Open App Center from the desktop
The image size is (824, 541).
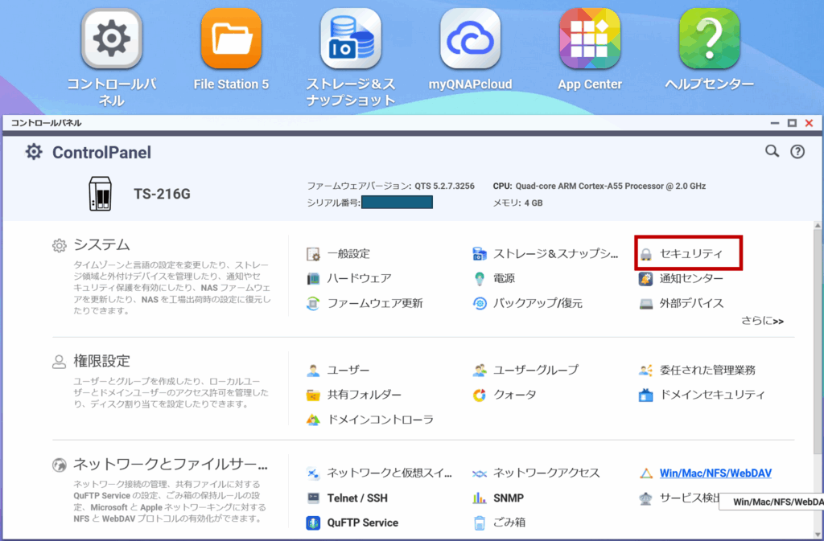[590, 39]
